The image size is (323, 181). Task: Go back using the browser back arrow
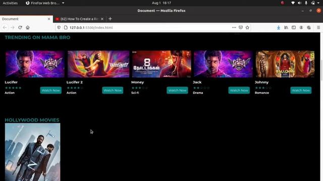(x=5, y=28)
